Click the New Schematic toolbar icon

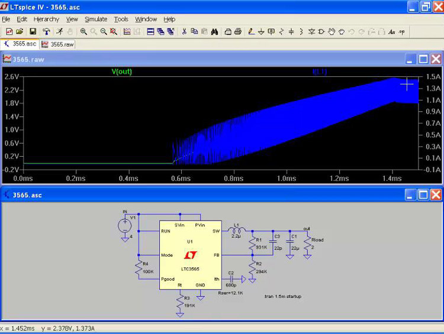pos(9,32)
